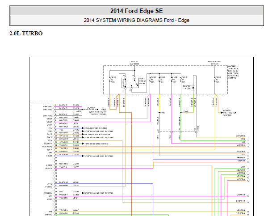Screen dimensions: 268x216
Task: Click the "WHT/GRN" label at right connector 1
Action: tap(240, 136)
